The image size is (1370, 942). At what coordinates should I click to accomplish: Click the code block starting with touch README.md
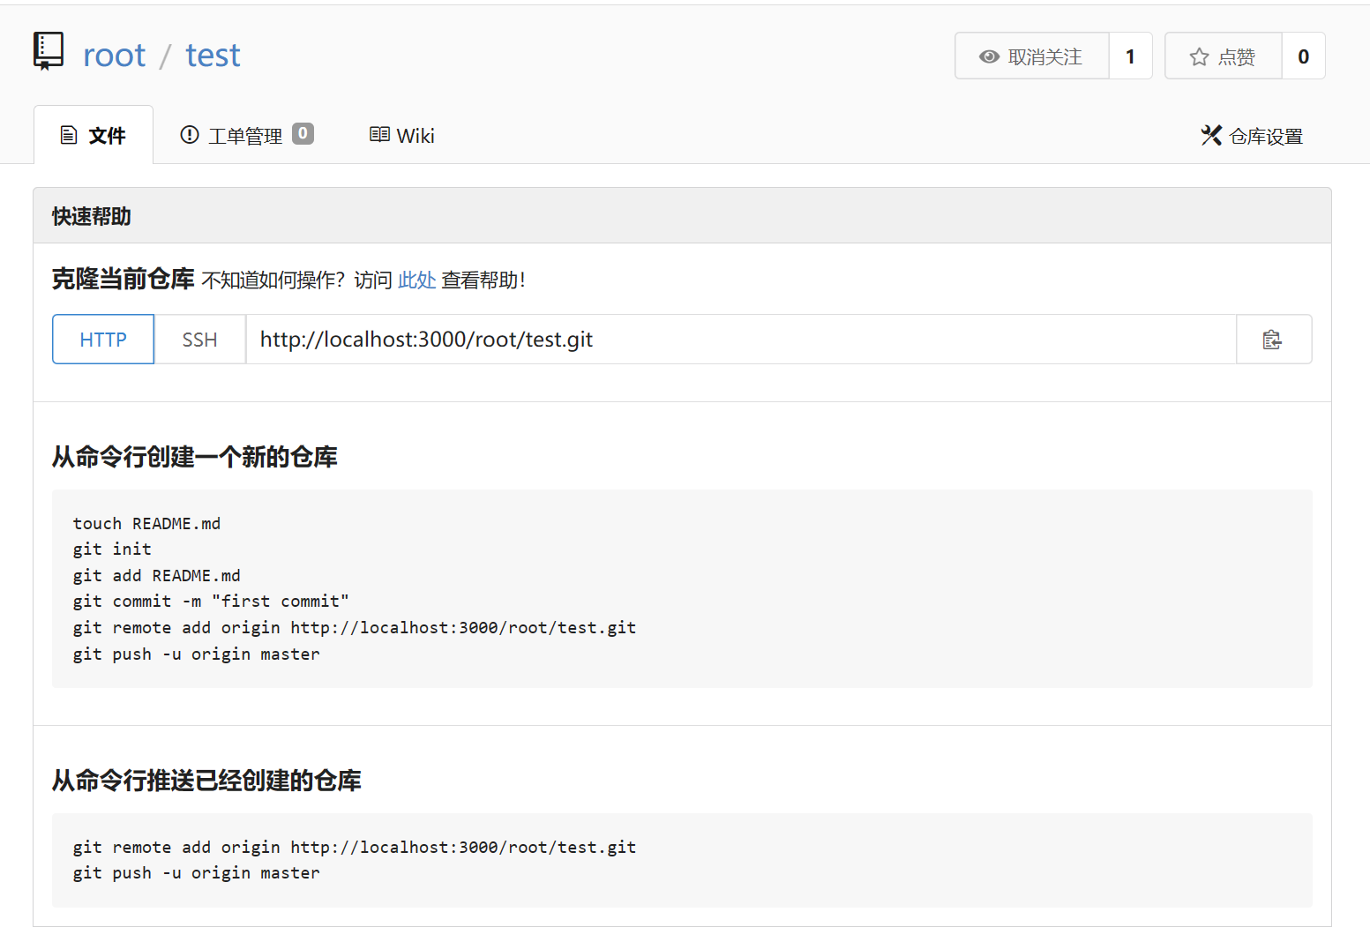(681, 588)
